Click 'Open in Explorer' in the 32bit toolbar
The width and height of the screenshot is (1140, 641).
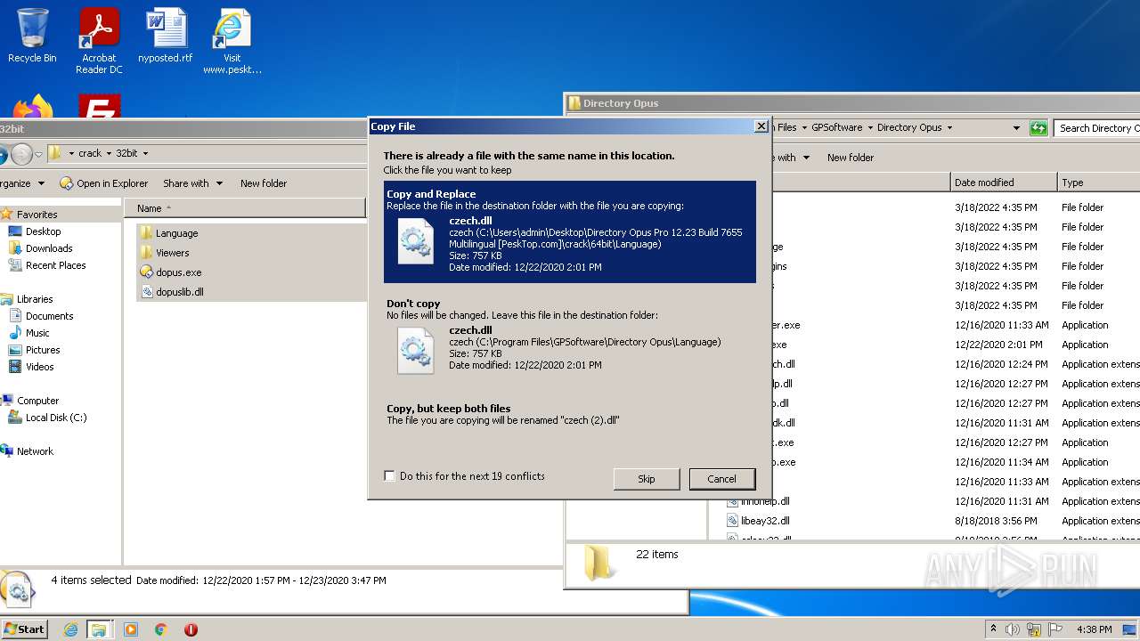coord(104,183)
